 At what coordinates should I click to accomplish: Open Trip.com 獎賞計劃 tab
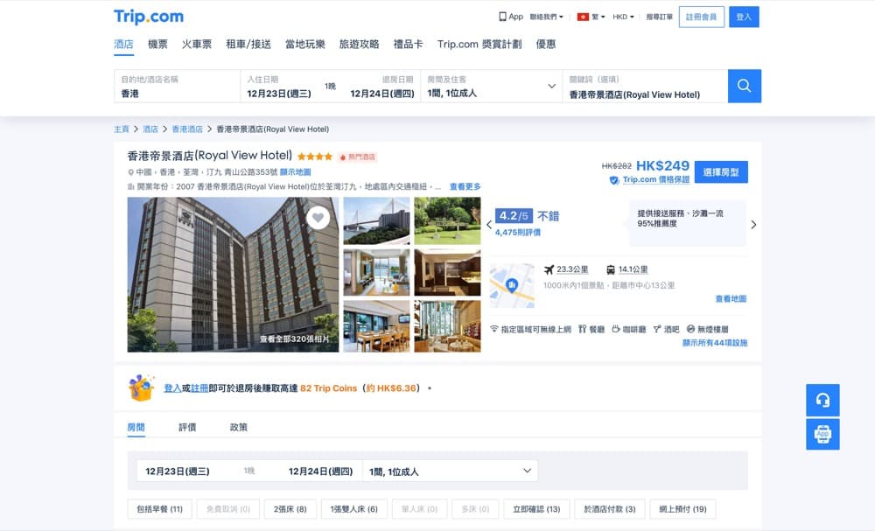479,44
